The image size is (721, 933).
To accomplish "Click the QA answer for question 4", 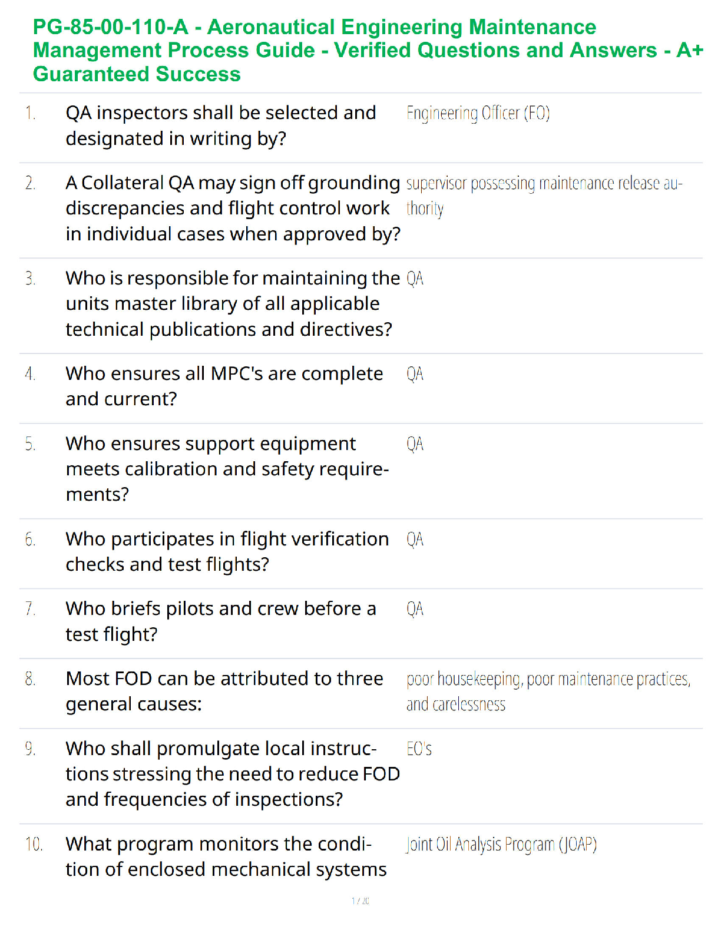I will [x=415, y=373].
